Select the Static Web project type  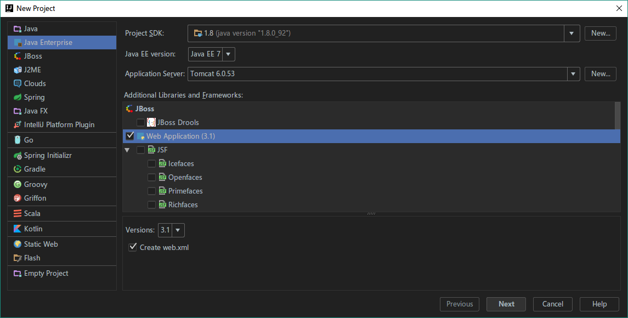61,245
